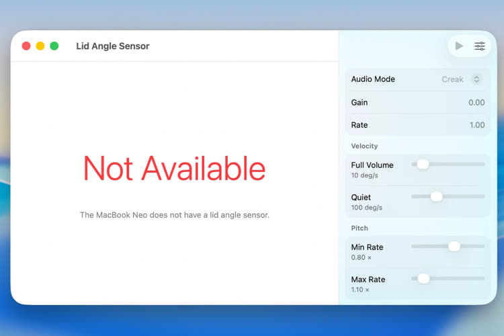Select the Rate value 1.00
Image resolution: width=504 pixels, height=336 pixels.
pos(476,125)
